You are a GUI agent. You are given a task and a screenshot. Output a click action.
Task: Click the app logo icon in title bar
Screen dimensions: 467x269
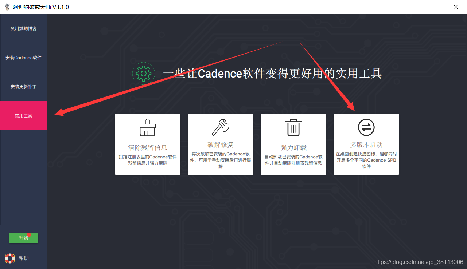pyautogui.click(x=7, y=7)
